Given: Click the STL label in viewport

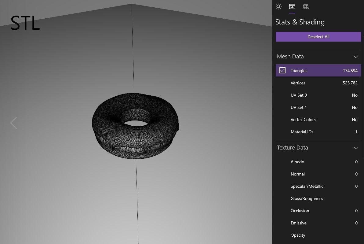Looking at the screenshot, I should 25,23.
